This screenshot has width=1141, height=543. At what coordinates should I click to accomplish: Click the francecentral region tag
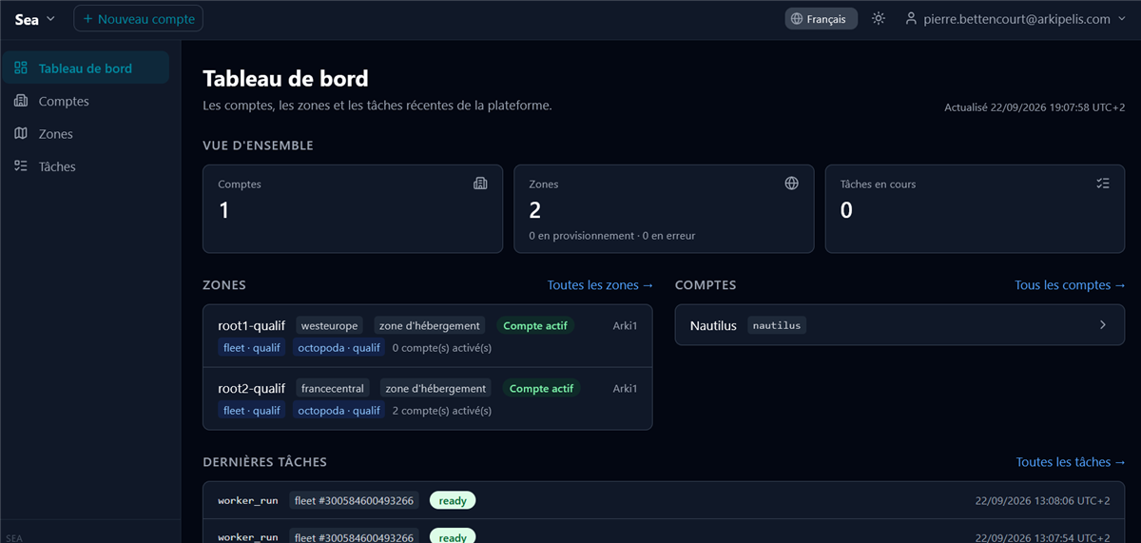[333, 388]
